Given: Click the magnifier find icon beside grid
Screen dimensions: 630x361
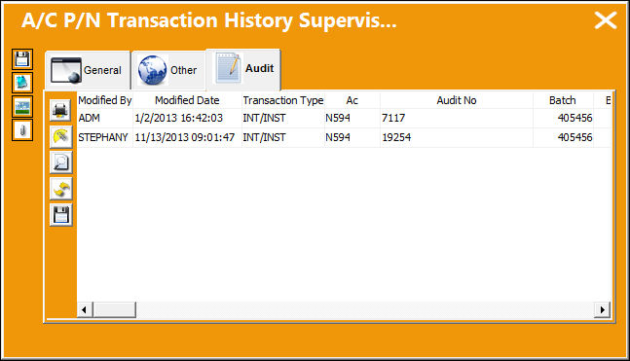Looking at the screenshot, I should (60, 162).
